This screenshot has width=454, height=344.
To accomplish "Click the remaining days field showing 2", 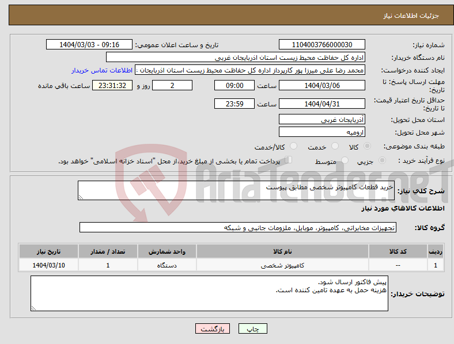I will 172,85.
